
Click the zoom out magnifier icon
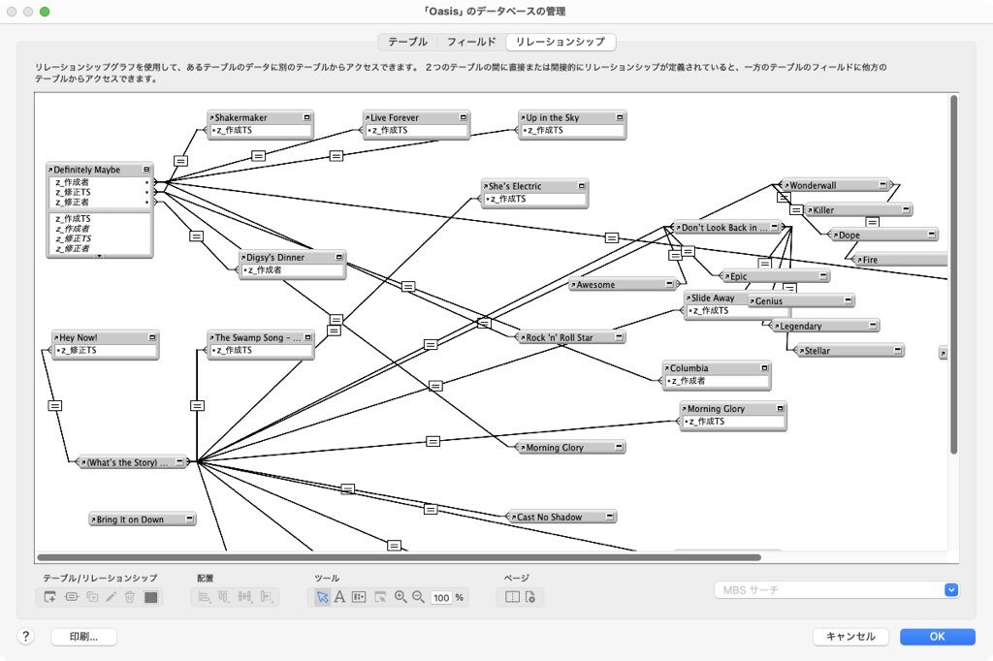coord(419,597)
